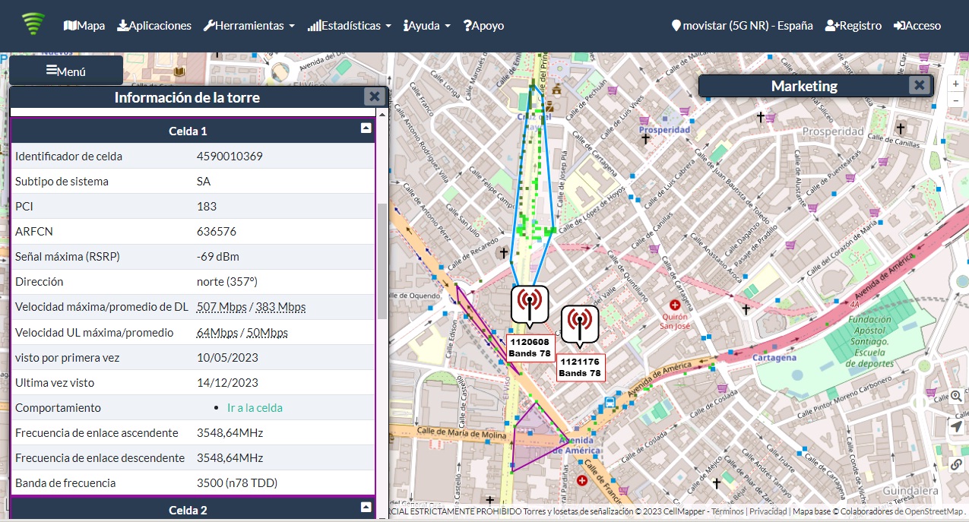Select the movistar 5G NR provider selector

(743, 25)
